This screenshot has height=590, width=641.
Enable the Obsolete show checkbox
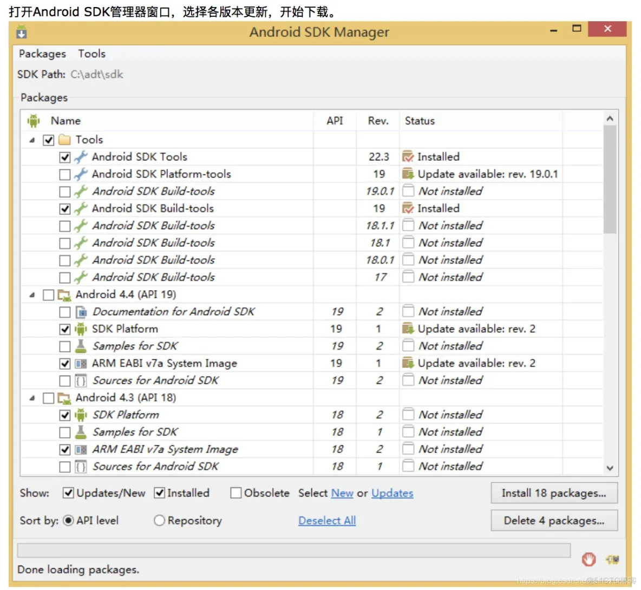tap(236, 493)
